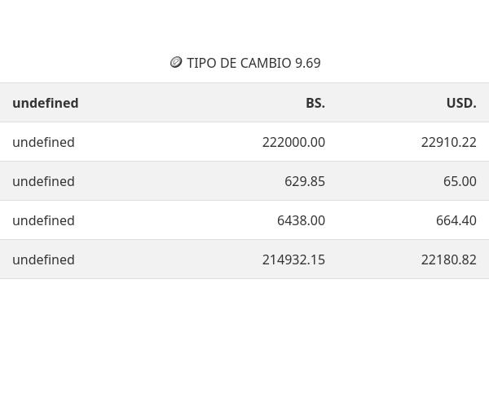The height and width of the screenshot is (408, 489).
Task: Select the undefined label in the 6438.00 row
Action: coord(43,220)
